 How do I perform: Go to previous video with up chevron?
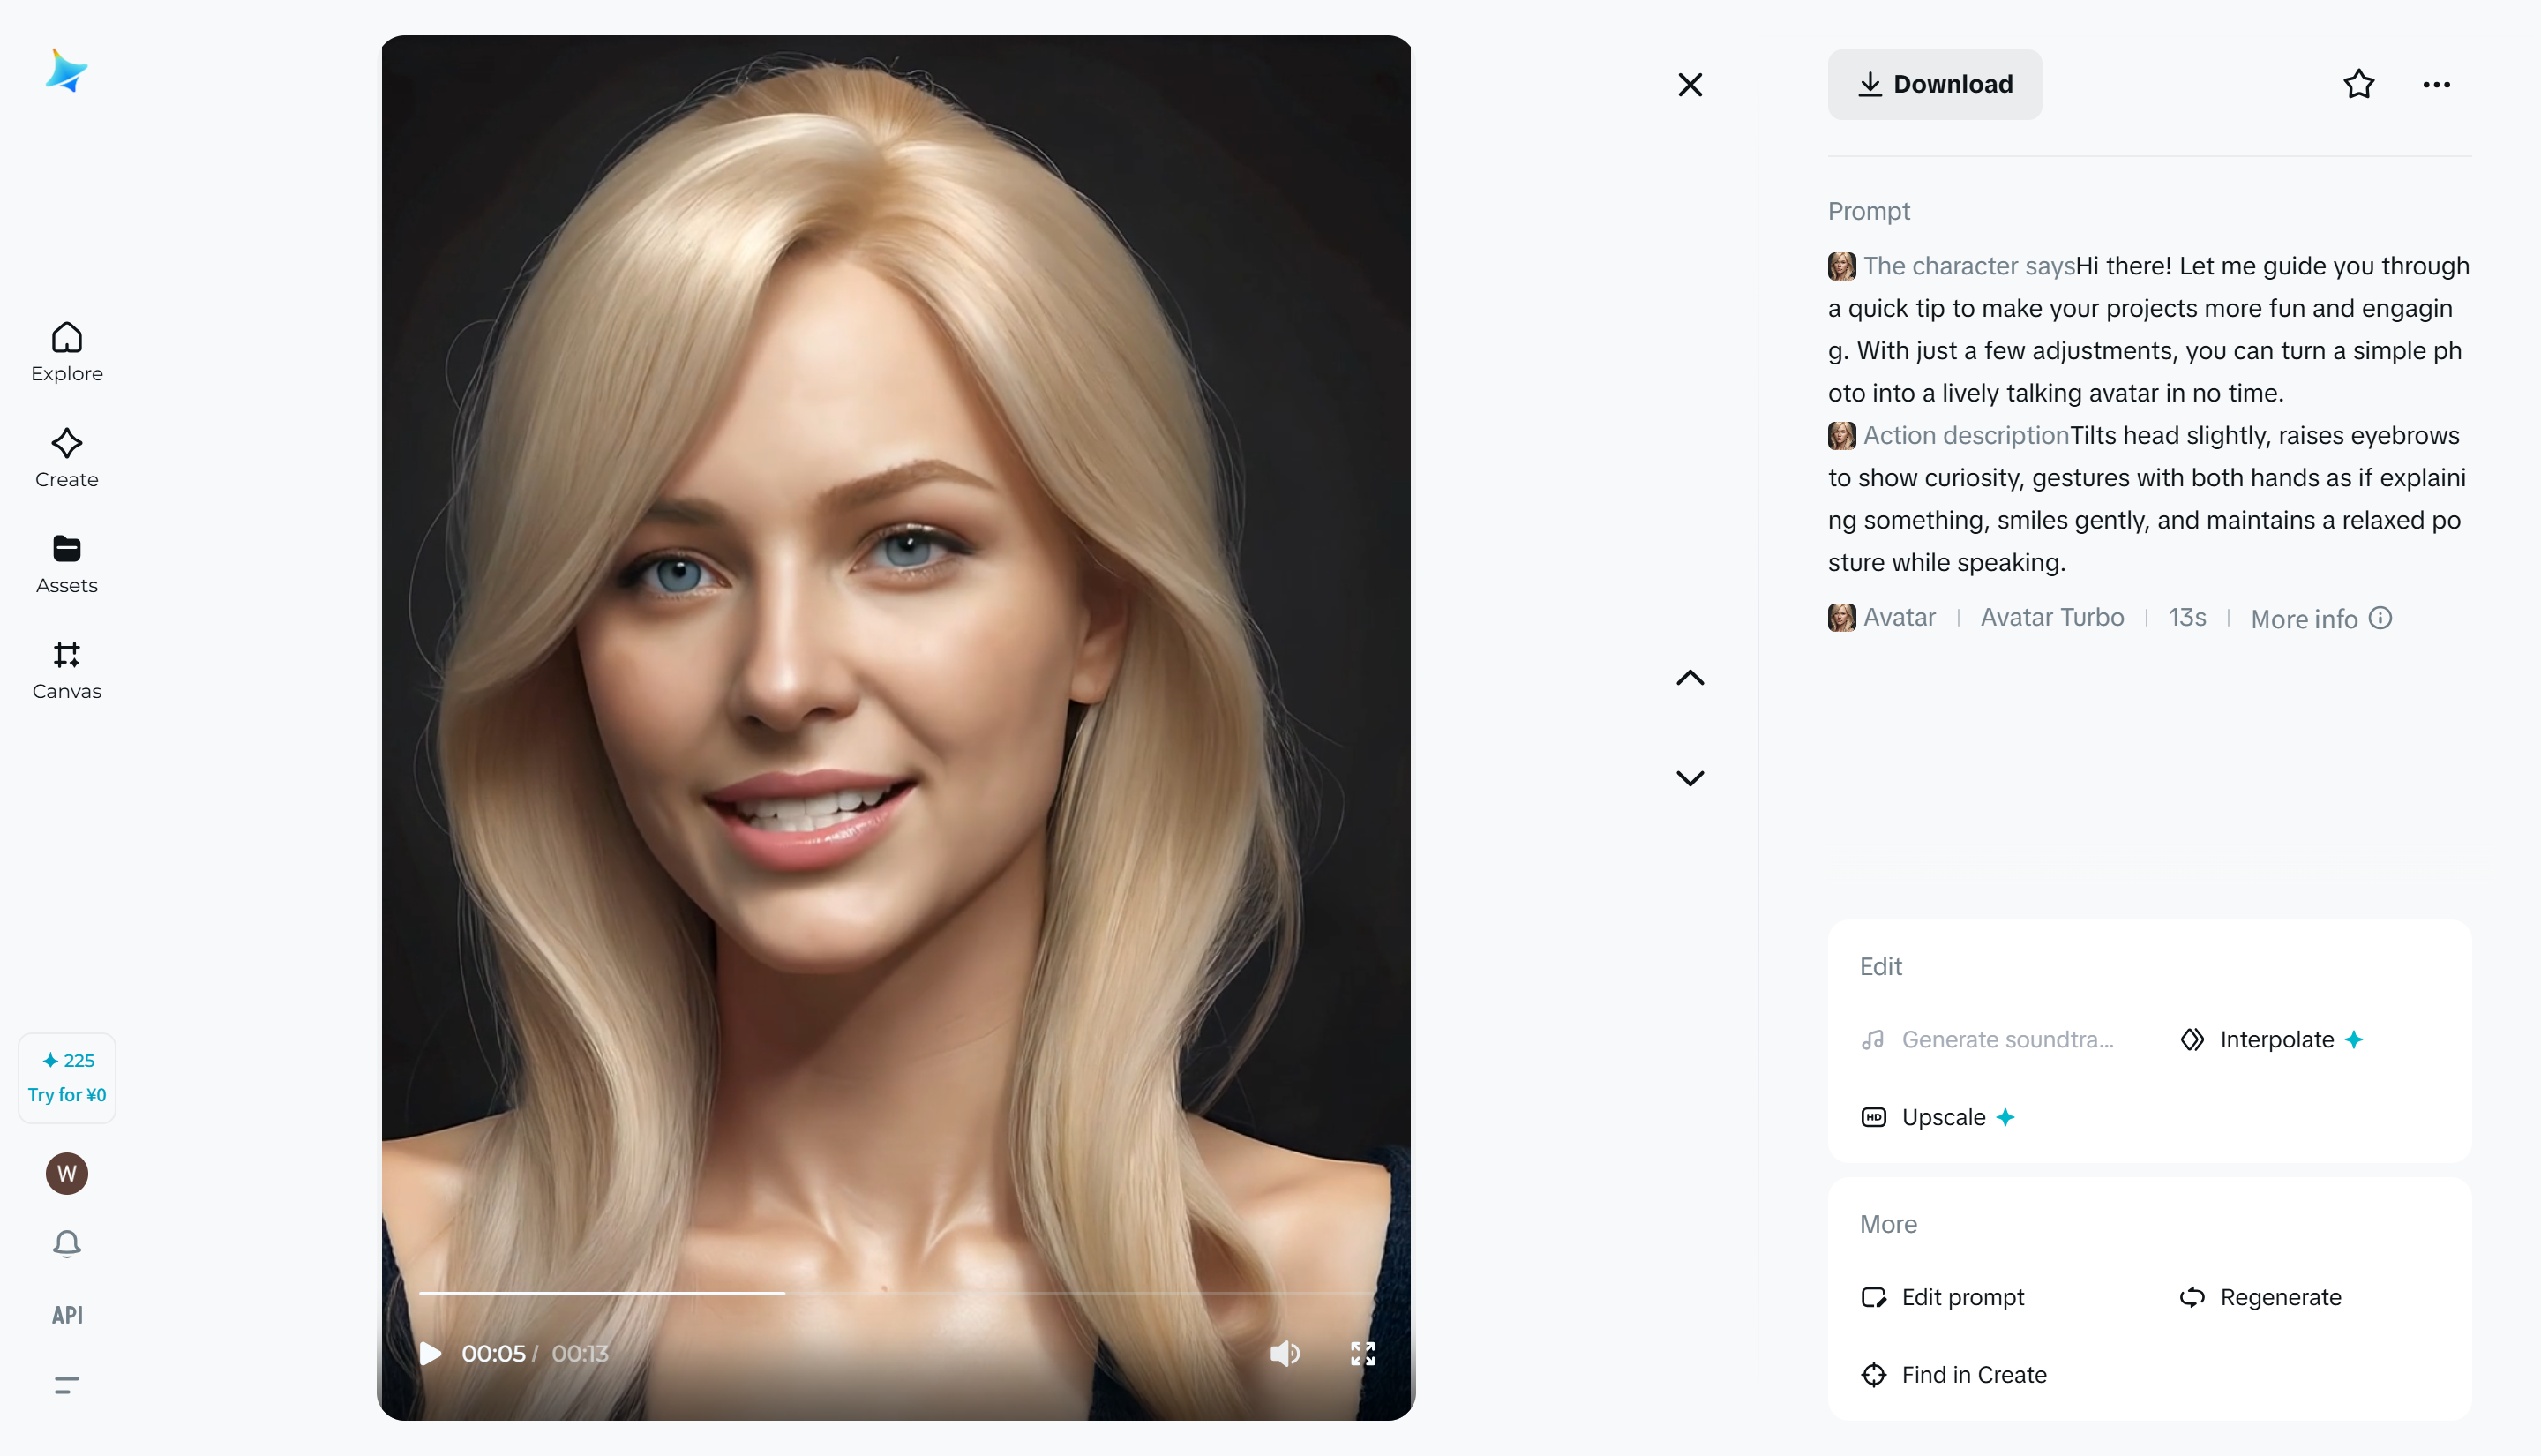click(x=1690, y=677)
